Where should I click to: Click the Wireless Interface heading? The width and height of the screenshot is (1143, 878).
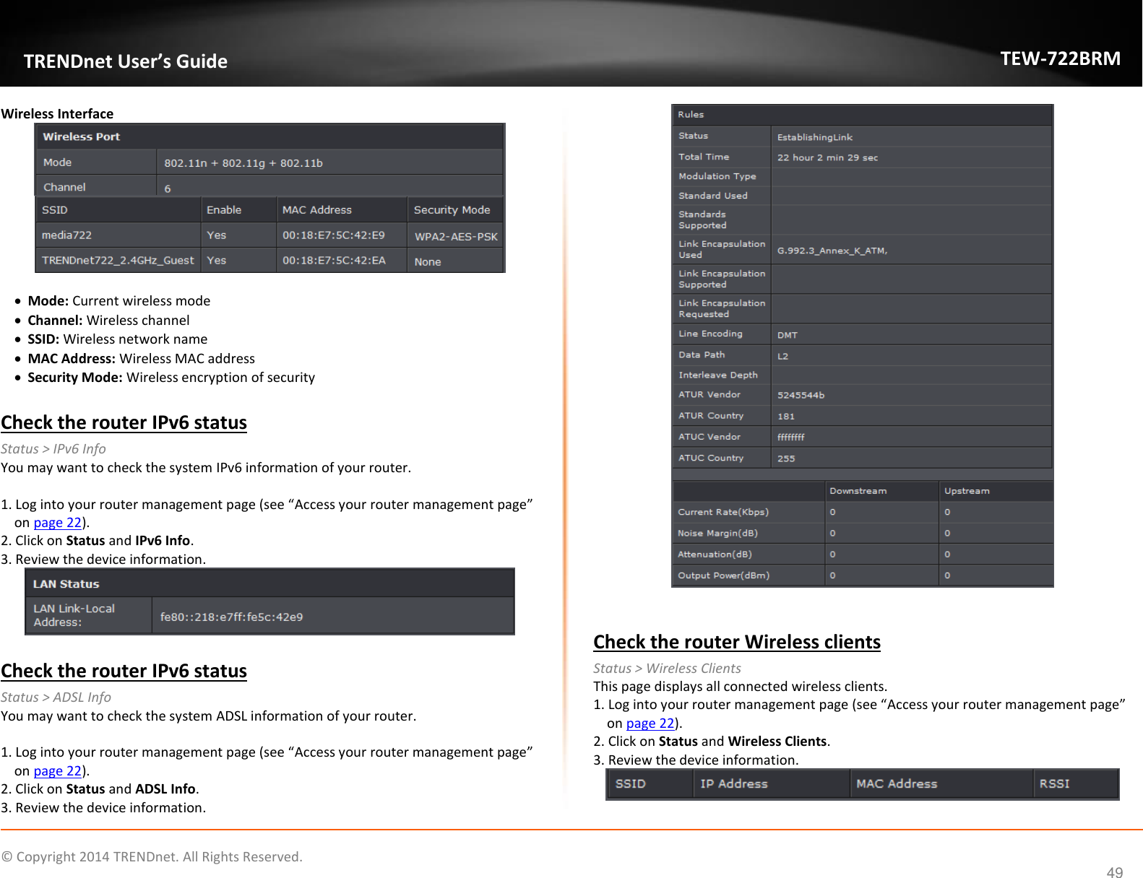[x=57, y=113]
